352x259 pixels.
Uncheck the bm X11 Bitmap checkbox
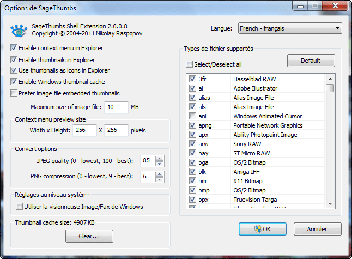point(192,181)
